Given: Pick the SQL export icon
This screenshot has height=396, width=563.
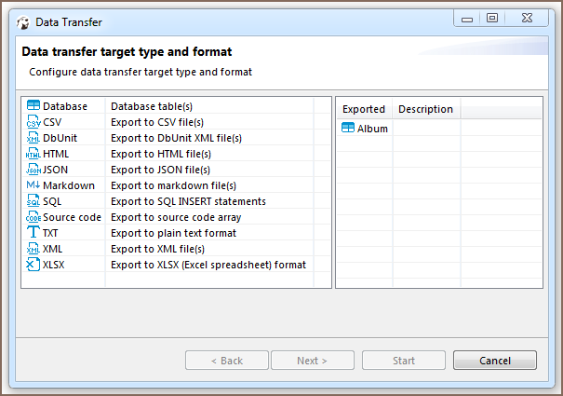Looking at the screenshot, I should 34,200.
